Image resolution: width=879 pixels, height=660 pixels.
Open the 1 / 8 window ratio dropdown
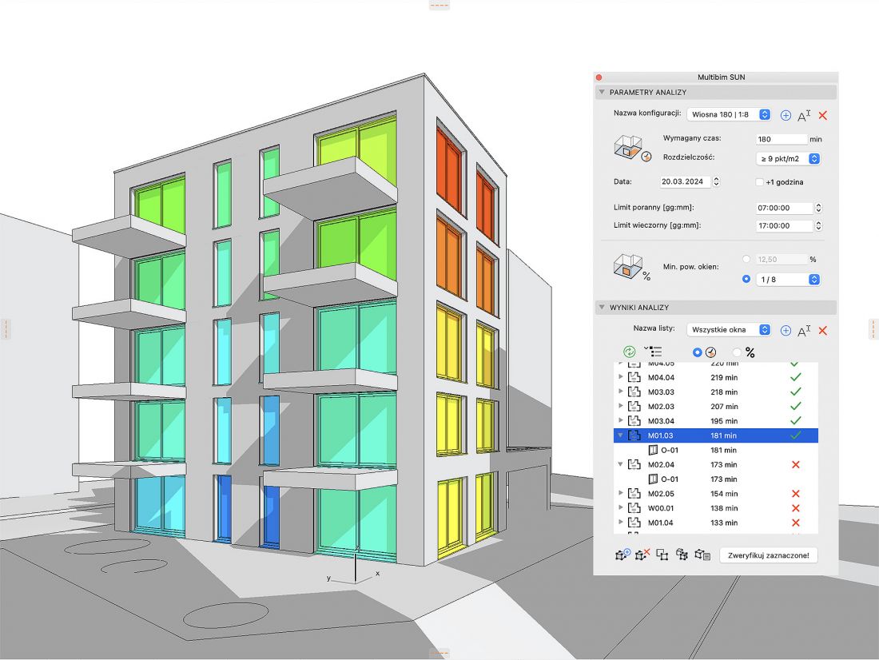click(x=788, y=279)
